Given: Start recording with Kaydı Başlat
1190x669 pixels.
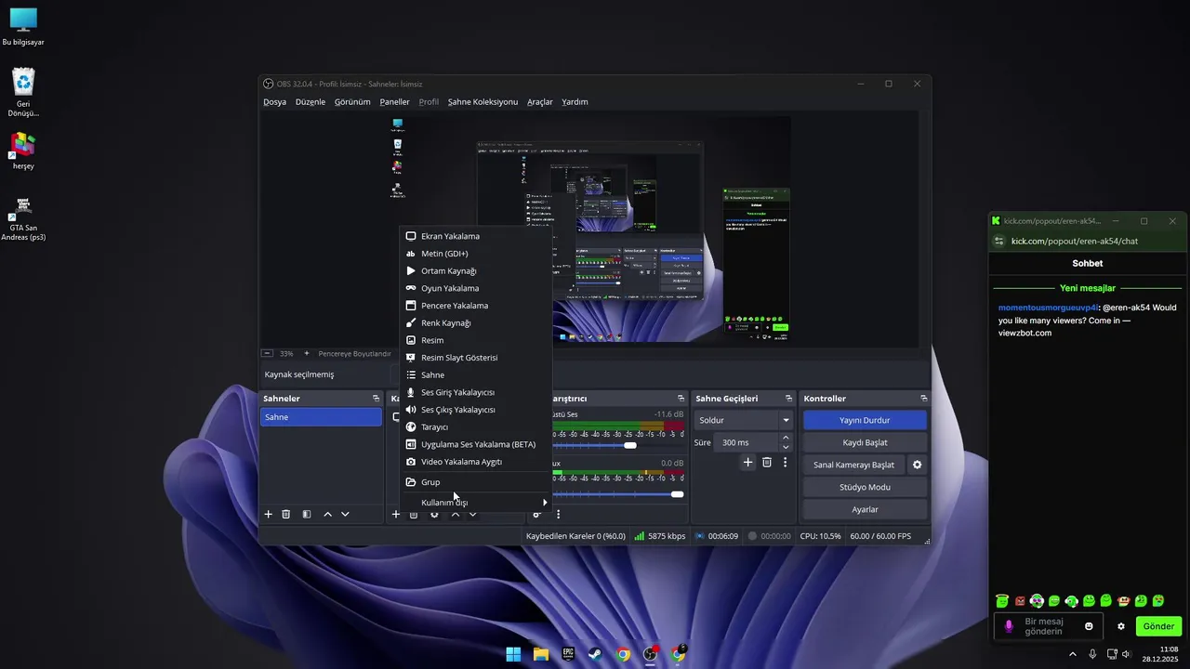Looking at the screenshot, I should pos(865,442).
